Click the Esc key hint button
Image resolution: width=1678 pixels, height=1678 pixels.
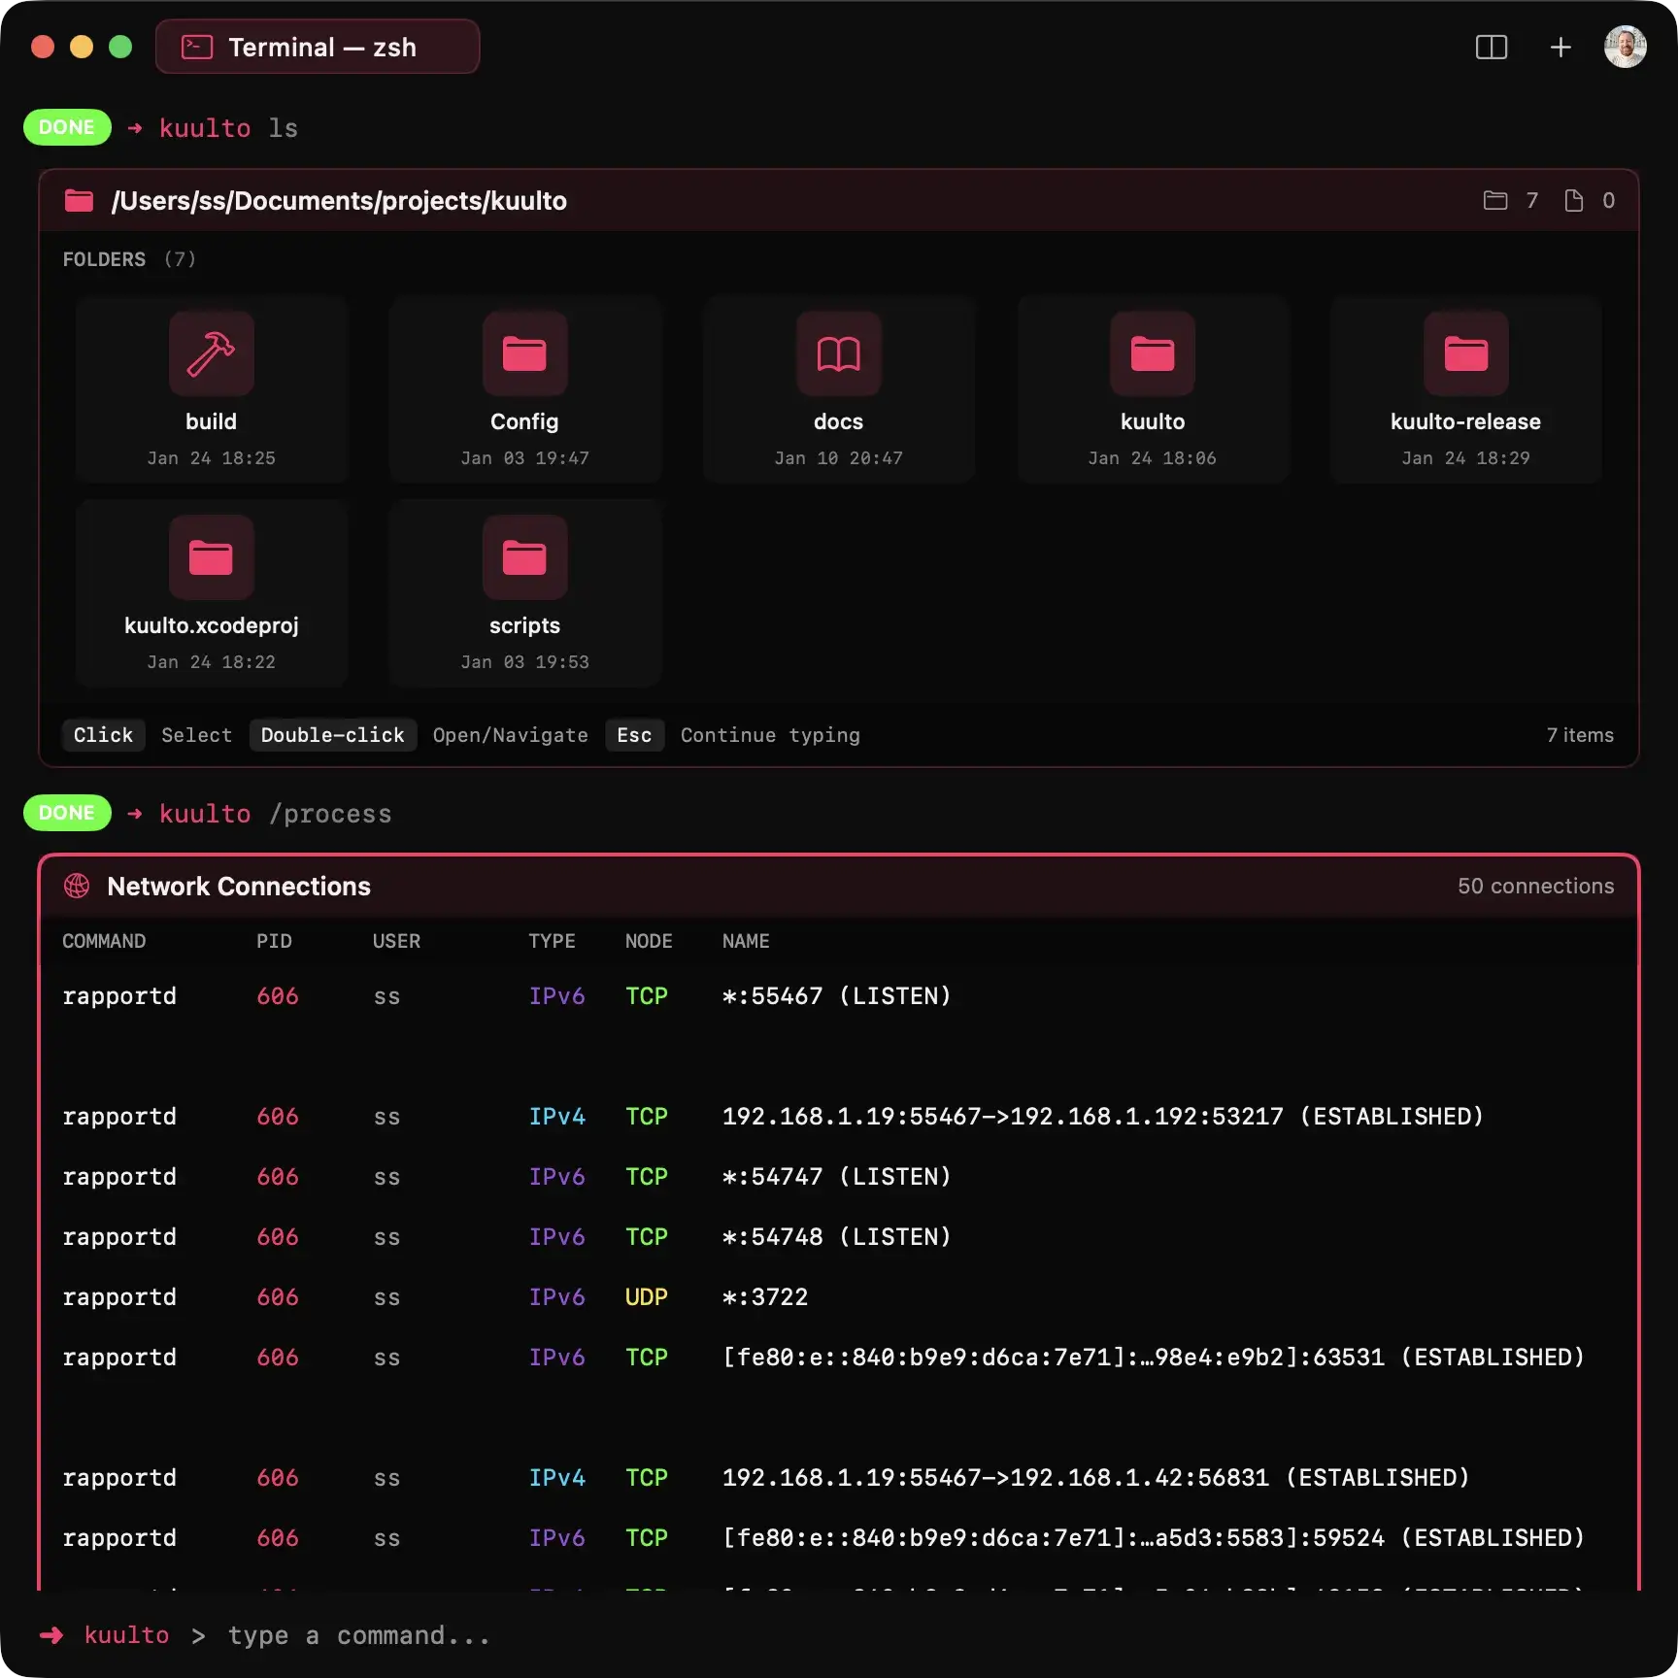tap(634, 735)
